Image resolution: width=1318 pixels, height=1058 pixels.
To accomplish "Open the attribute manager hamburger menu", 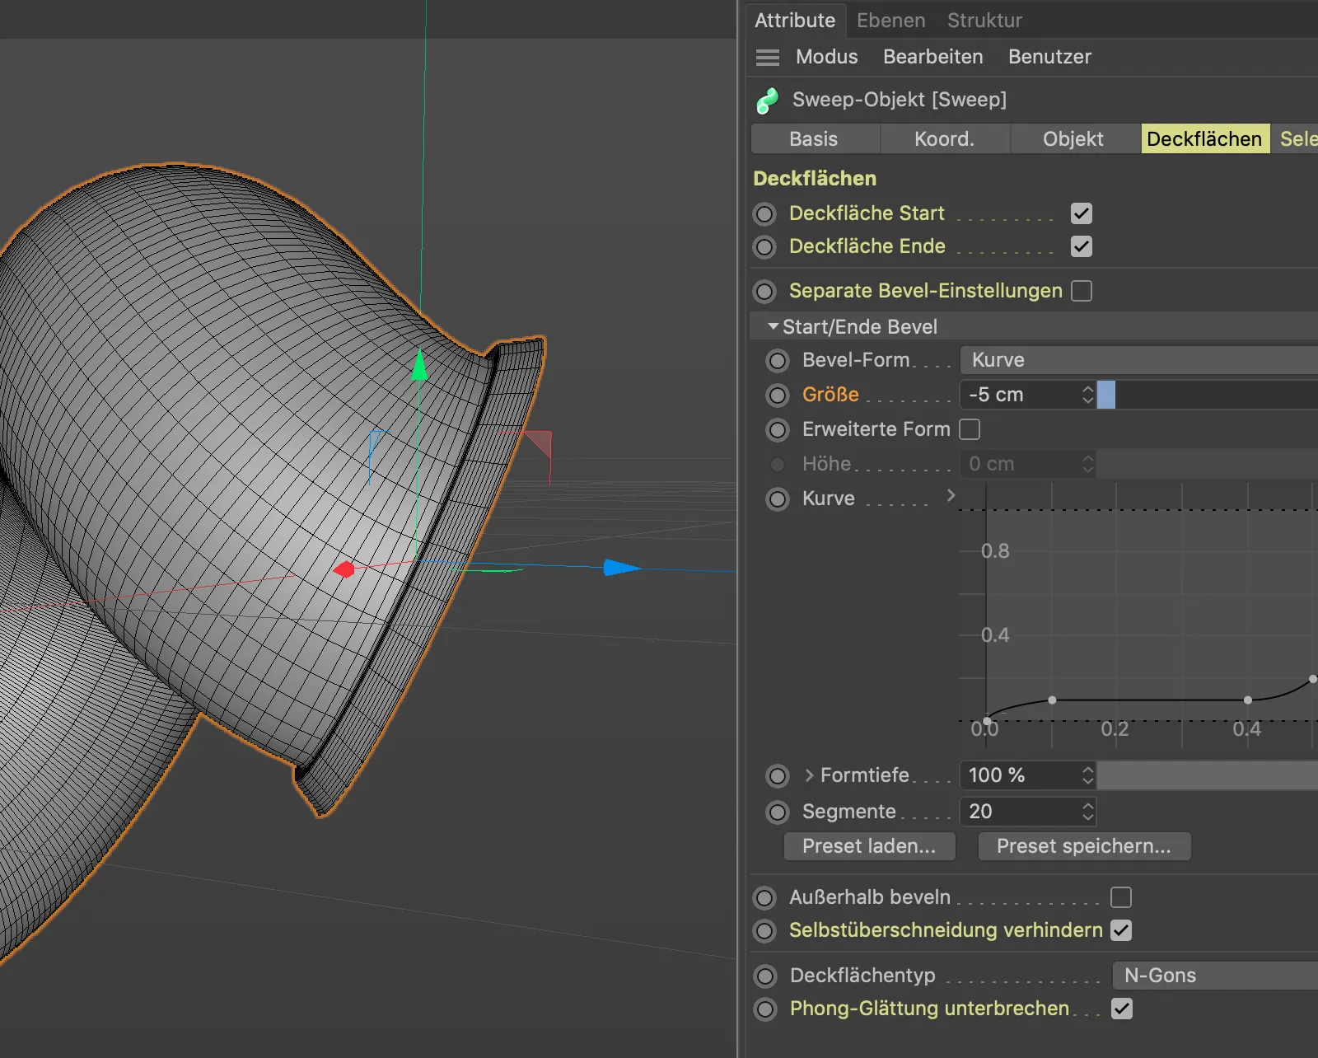I will [768, 57].
